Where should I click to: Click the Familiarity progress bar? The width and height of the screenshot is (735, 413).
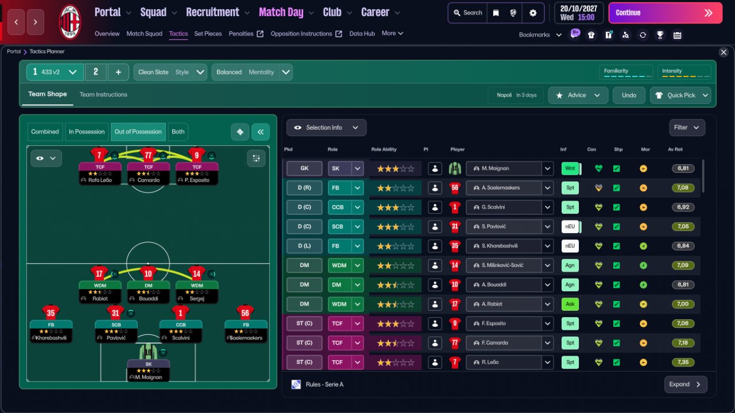click(626, 72)
